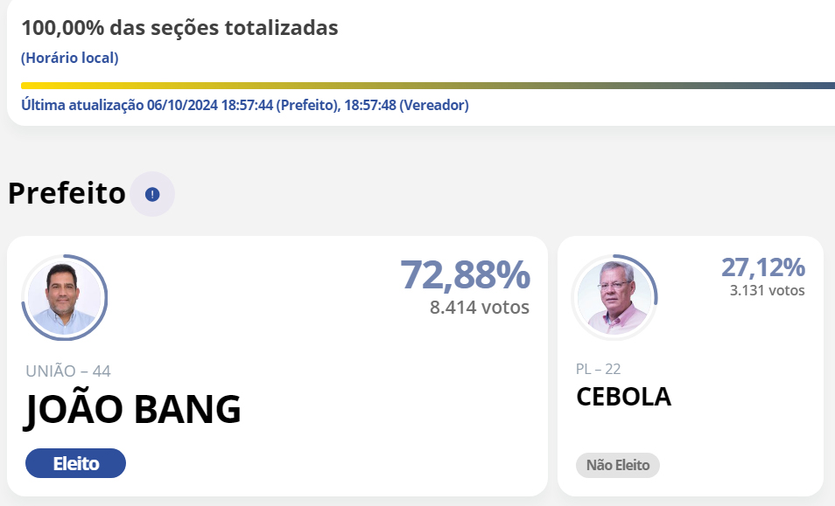Click the blue Eleito badge
This screenshot has height=506, width=835.
(x=75, y=463)
